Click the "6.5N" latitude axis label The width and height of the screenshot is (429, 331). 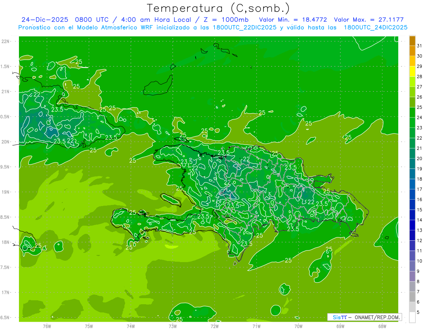tap(6, 317)
